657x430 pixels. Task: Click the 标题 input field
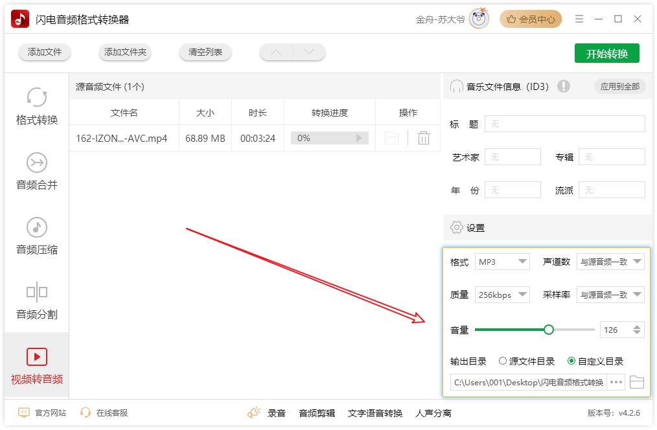click(x=564, y=124)
